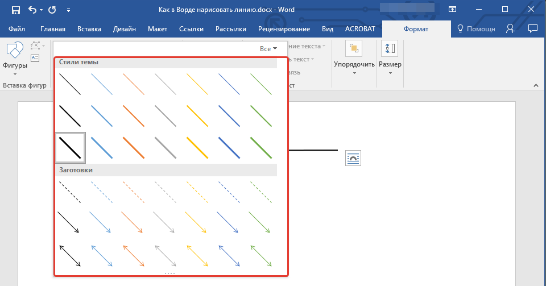Apply thick gray line style

pos(166,148)
